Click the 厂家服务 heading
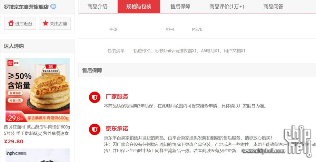 (117, 96)
